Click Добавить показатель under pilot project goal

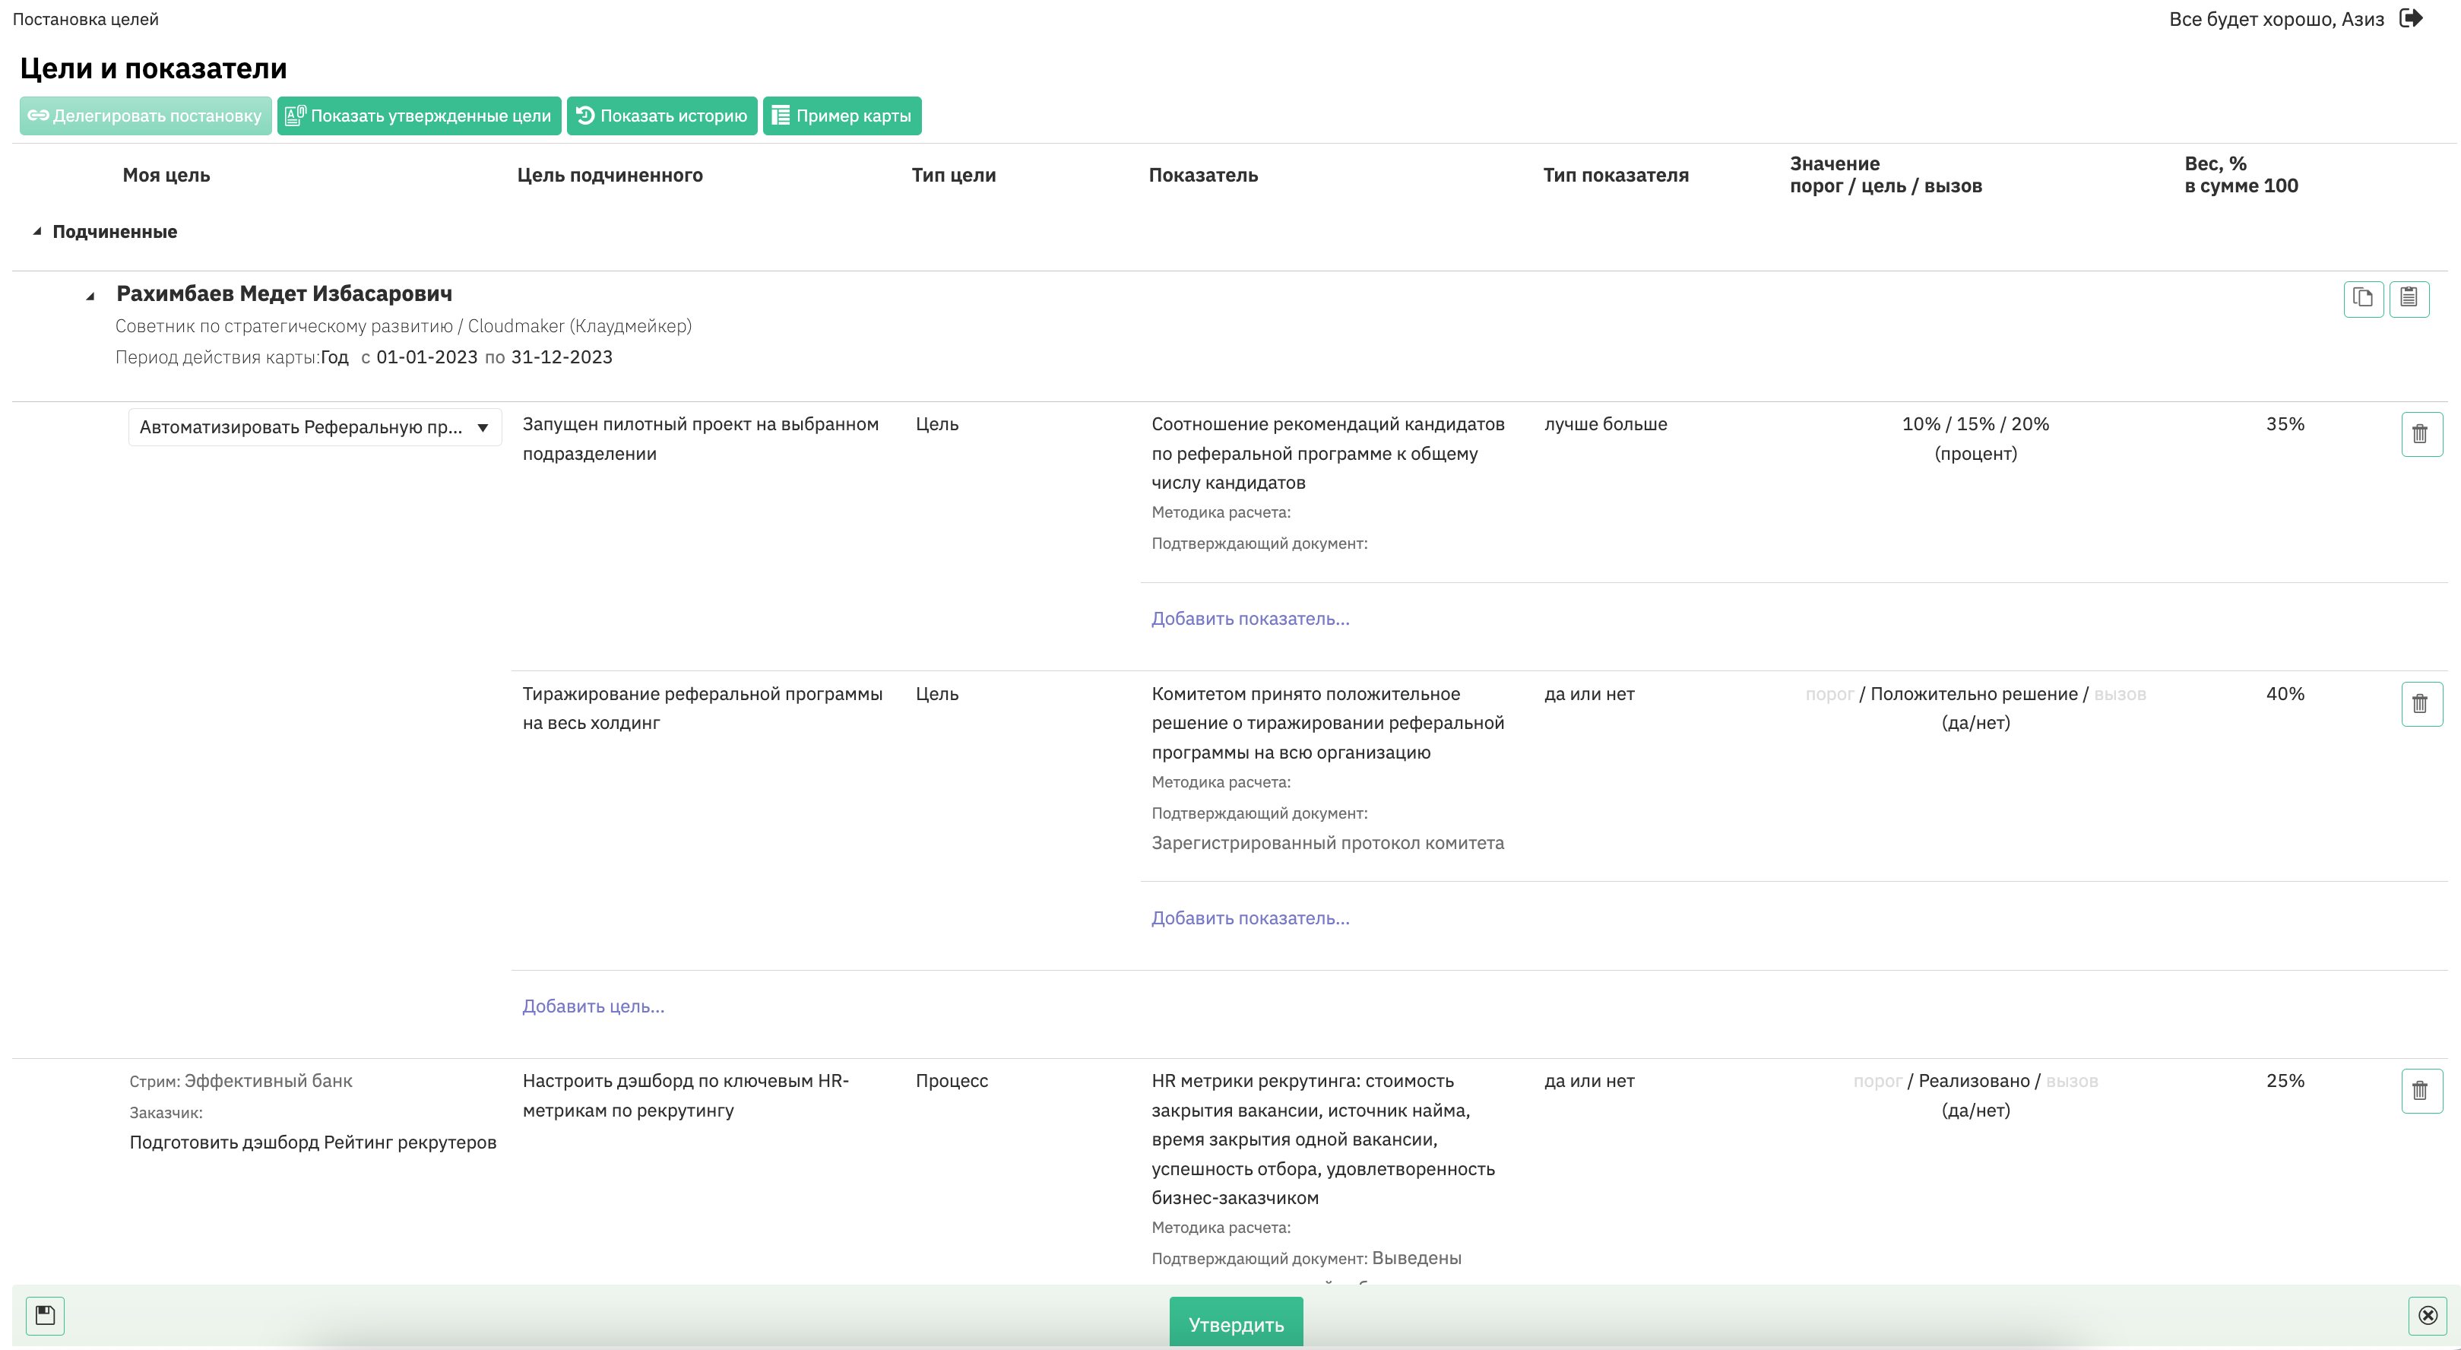coord(1250,618)
